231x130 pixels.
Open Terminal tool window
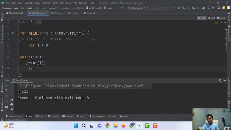[67, 116]
